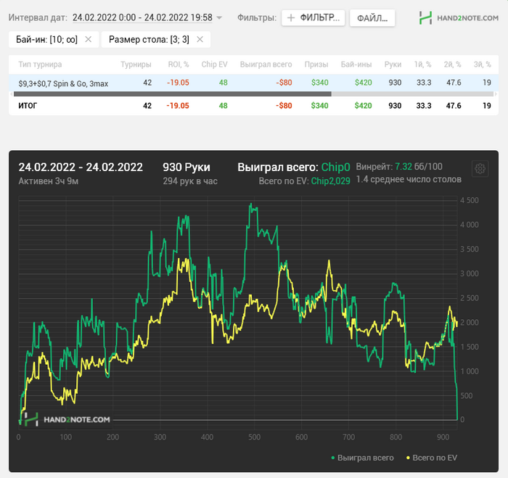508x478 pixels.
Task: Click plus icon on ФИЛЬТР button
Action: click(291, 18)
